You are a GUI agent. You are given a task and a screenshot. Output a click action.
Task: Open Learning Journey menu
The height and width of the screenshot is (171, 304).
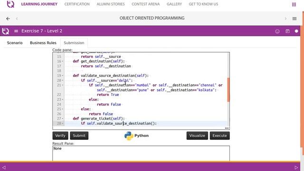pos(39,4)
